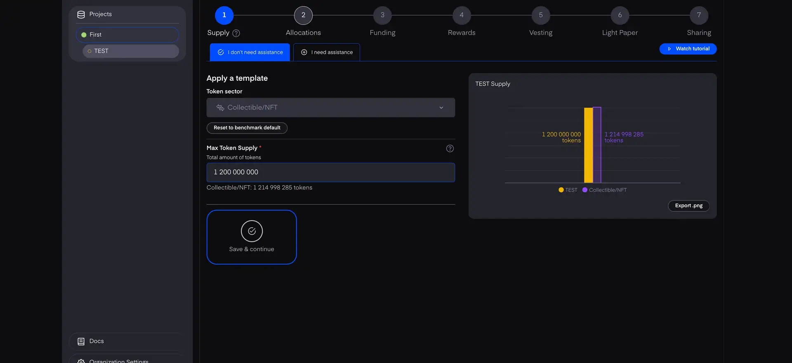Click the Save & continue checkmark icon
The width and height of the screenshot is (792, 363).
coord(252,231)
